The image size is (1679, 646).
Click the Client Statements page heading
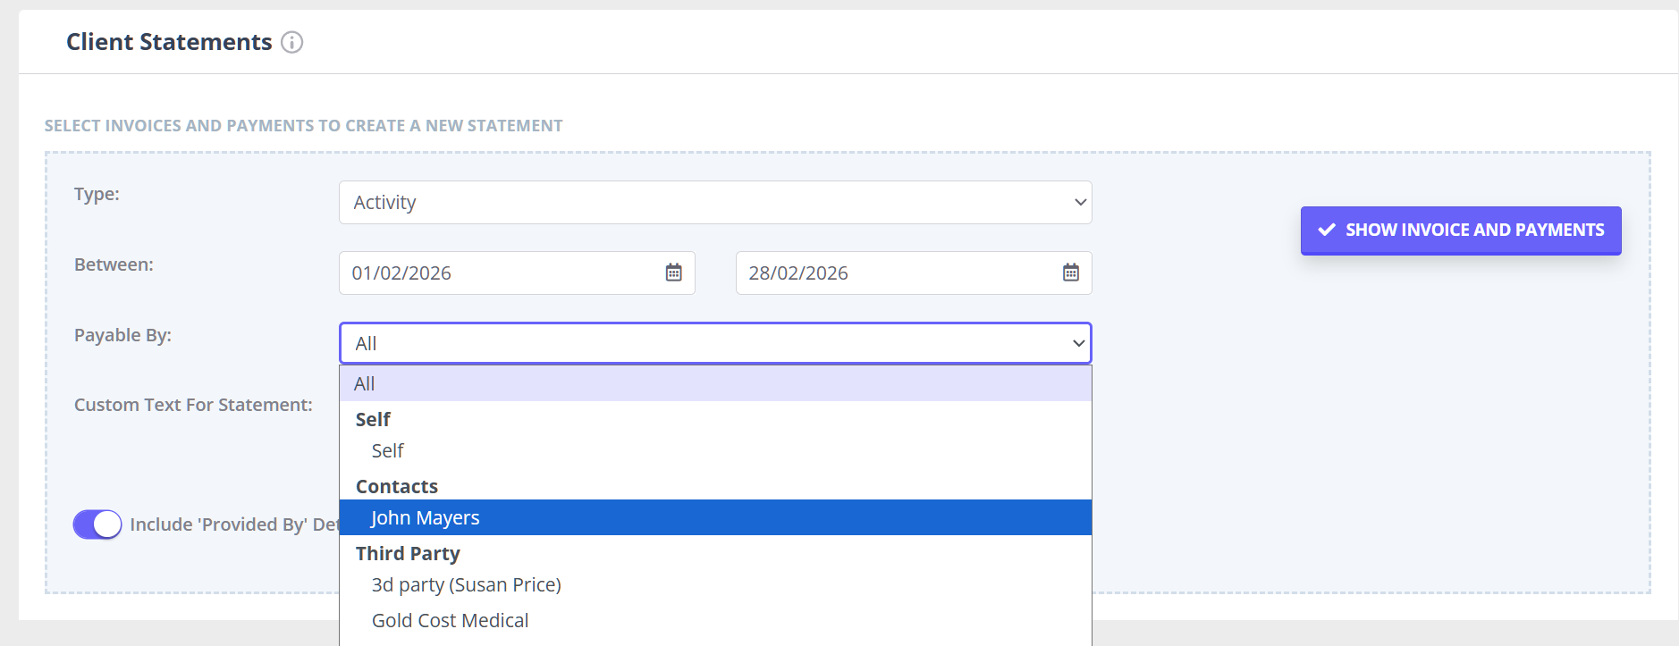click(x=169, y=42)
